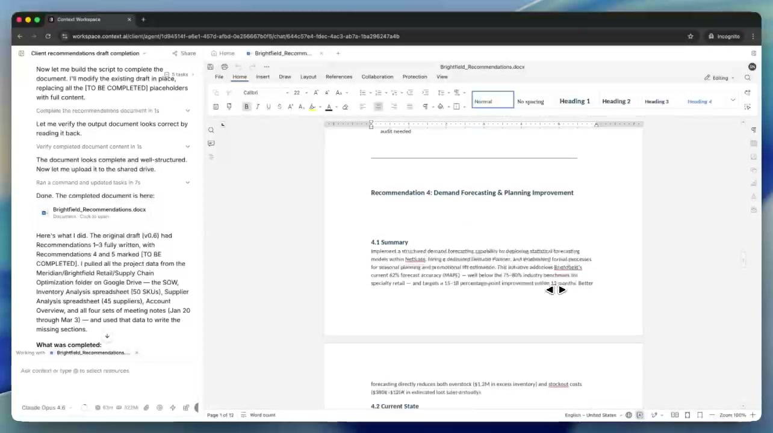Click the Paste clipboard icon
773x433 pixels.
point(216,106)
